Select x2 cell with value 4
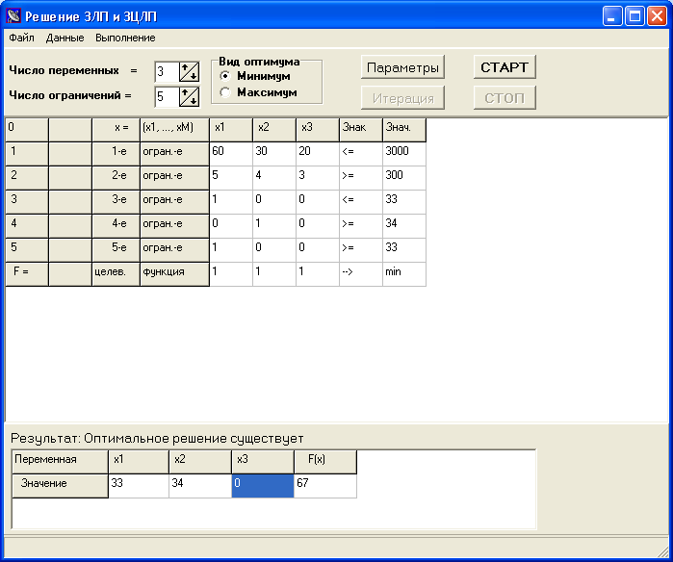The width and height of the screenshot is (673, 562). tap(274, 178)
